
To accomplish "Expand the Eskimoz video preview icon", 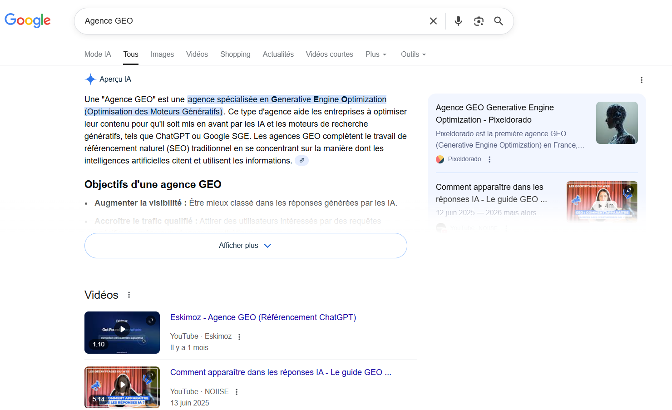I will 151,321.
